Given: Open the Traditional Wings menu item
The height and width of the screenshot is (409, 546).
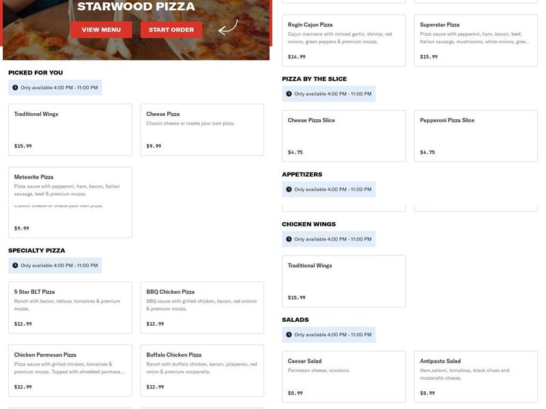Looking at the screenshot, I should 68,128.
